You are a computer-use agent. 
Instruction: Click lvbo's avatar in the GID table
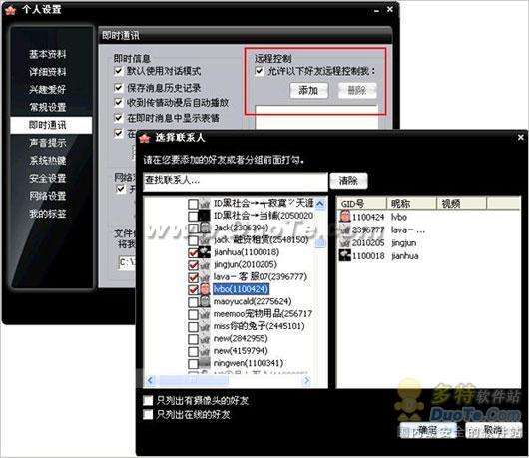point(345,216)
